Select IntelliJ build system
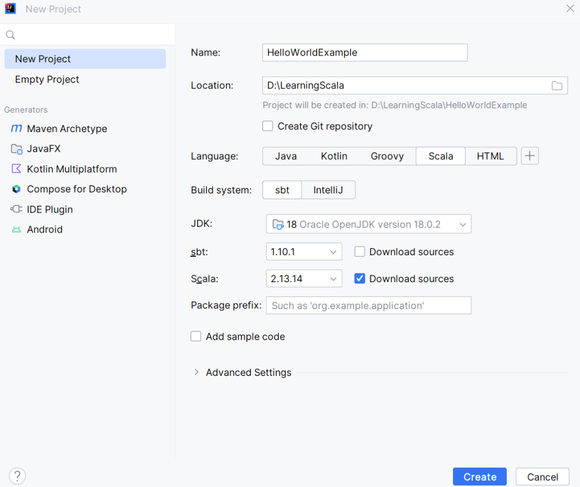This screenshot has width=580, height=487. [328, 190]
